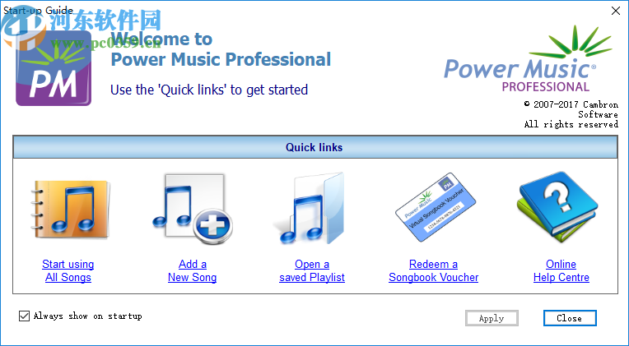
Task: Open the 'Start using All Songs' link
Action: (x=68, y=270)
